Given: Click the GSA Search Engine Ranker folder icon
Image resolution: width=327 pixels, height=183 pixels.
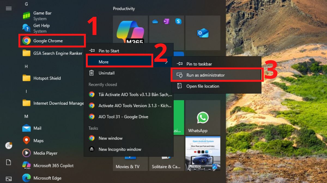Looking at the screenshot, I should point(26,53).
